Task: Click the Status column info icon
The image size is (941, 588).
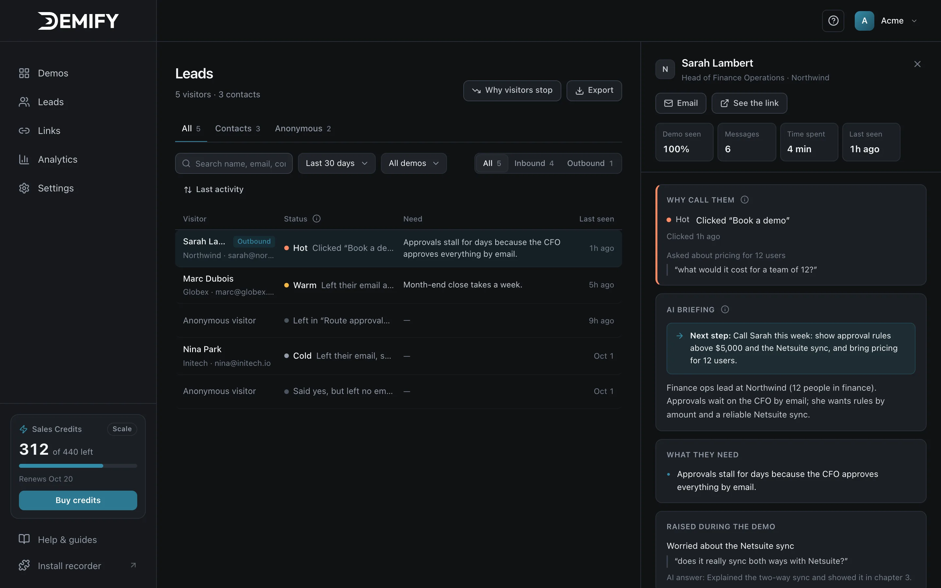Action: pos(317,219)
